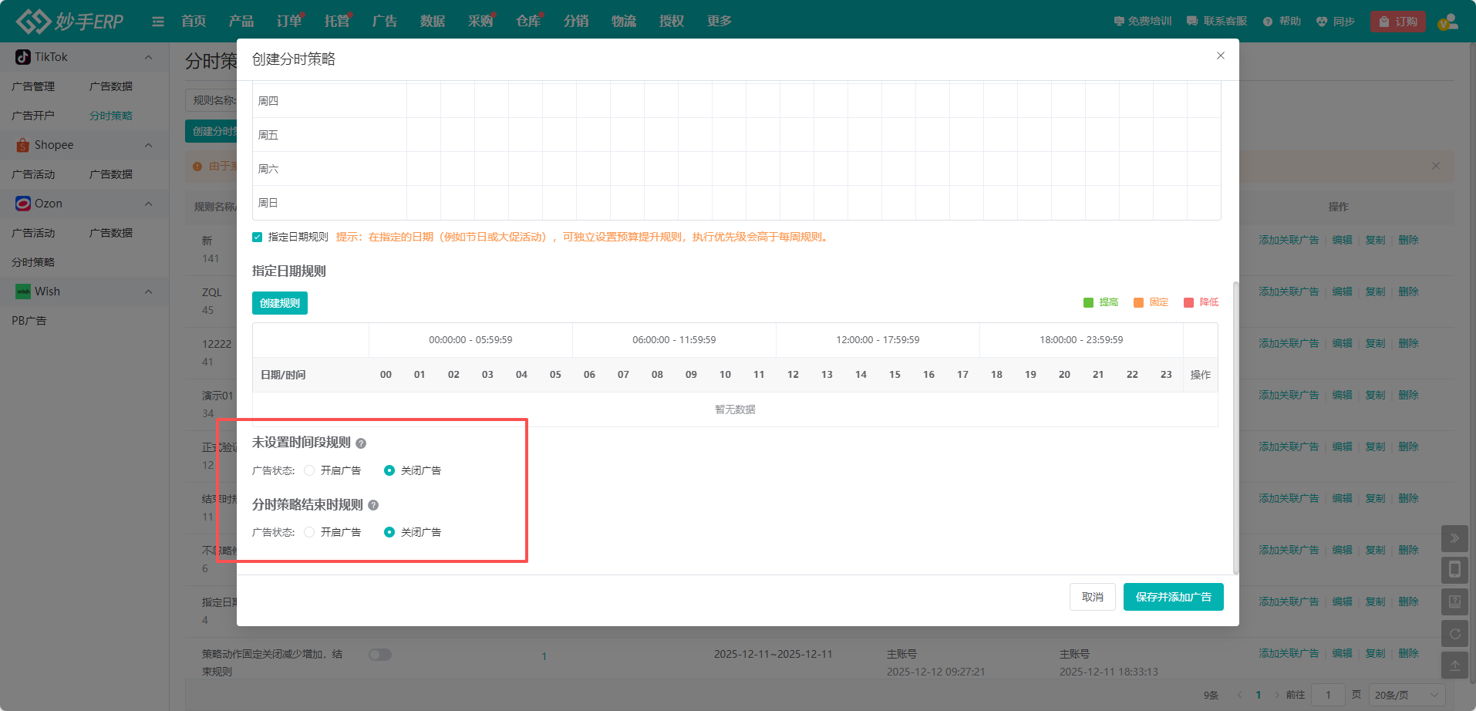The width and height of the screenshot is (1476, 711).
Task: Select 开启广告 radio for 未设置时间段规则
Action: pos(309,470)
